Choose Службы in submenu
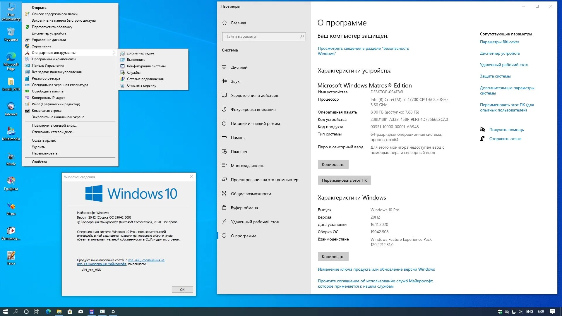The width and height of the screenshot is (562, 316). [153, 73]
